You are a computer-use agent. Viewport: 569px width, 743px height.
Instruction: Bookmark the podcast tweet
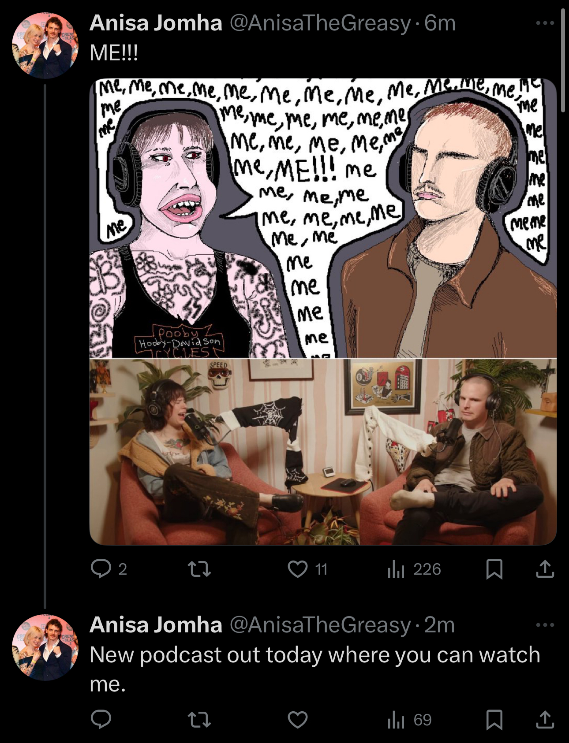pos(494,720)
